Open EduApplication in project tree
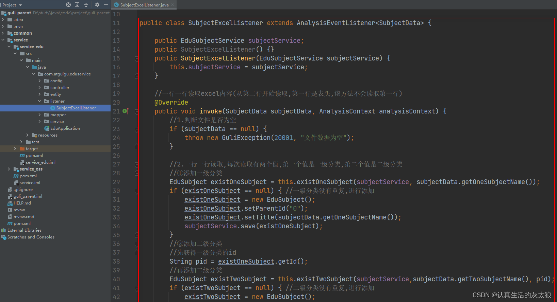 click(x=65, y=128)
